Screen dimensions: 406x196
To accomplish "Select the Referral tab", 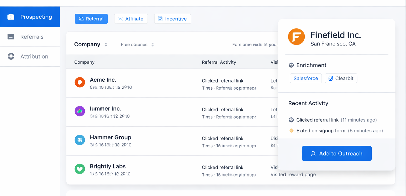I will click(x=91, y=19).
